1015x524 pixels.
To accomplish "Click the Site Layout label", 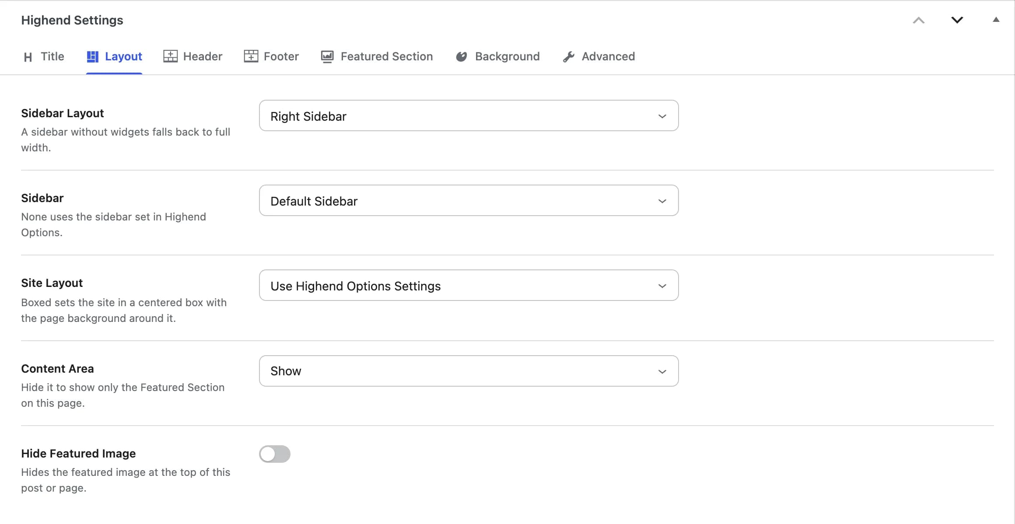I will (x=52, y=283).
